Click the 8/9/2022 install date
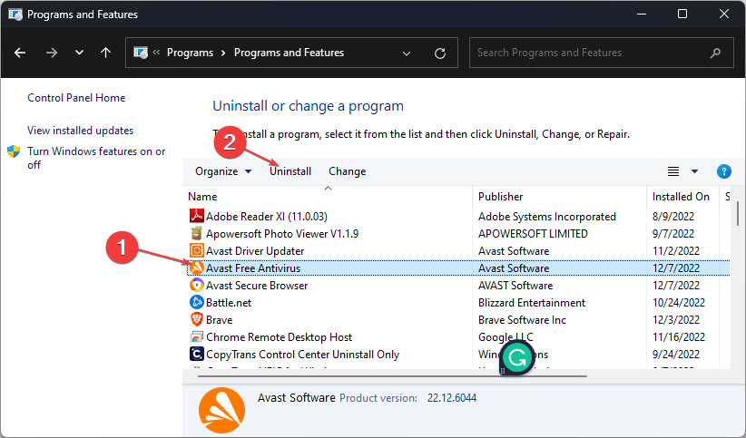The image size is (746, 438). click(x=673, y=217)
